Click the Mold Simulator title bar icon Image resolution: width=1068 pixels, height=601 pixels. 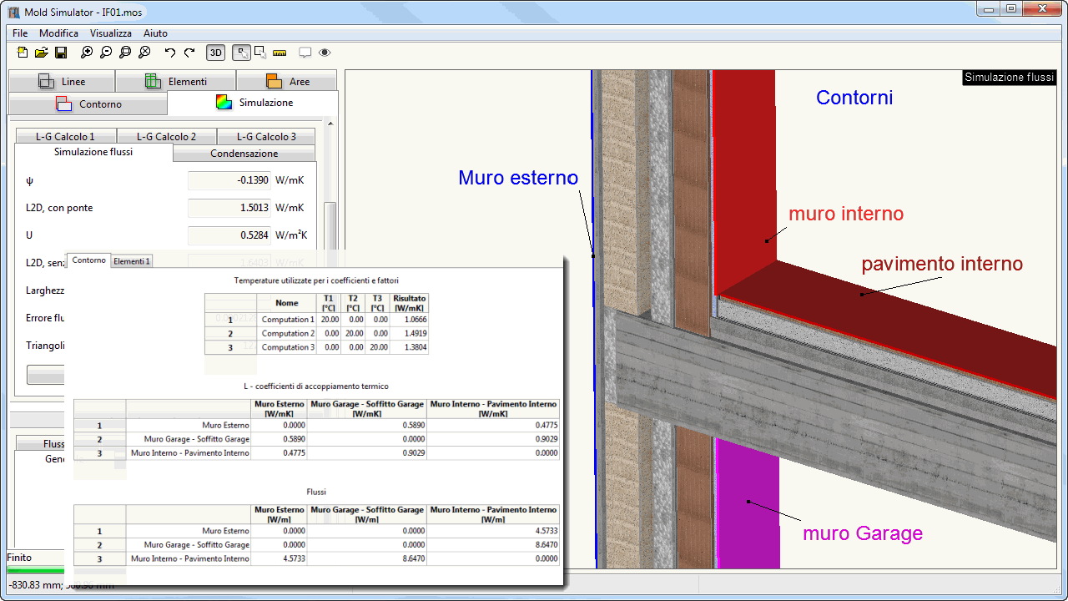[x=13, y=12]
